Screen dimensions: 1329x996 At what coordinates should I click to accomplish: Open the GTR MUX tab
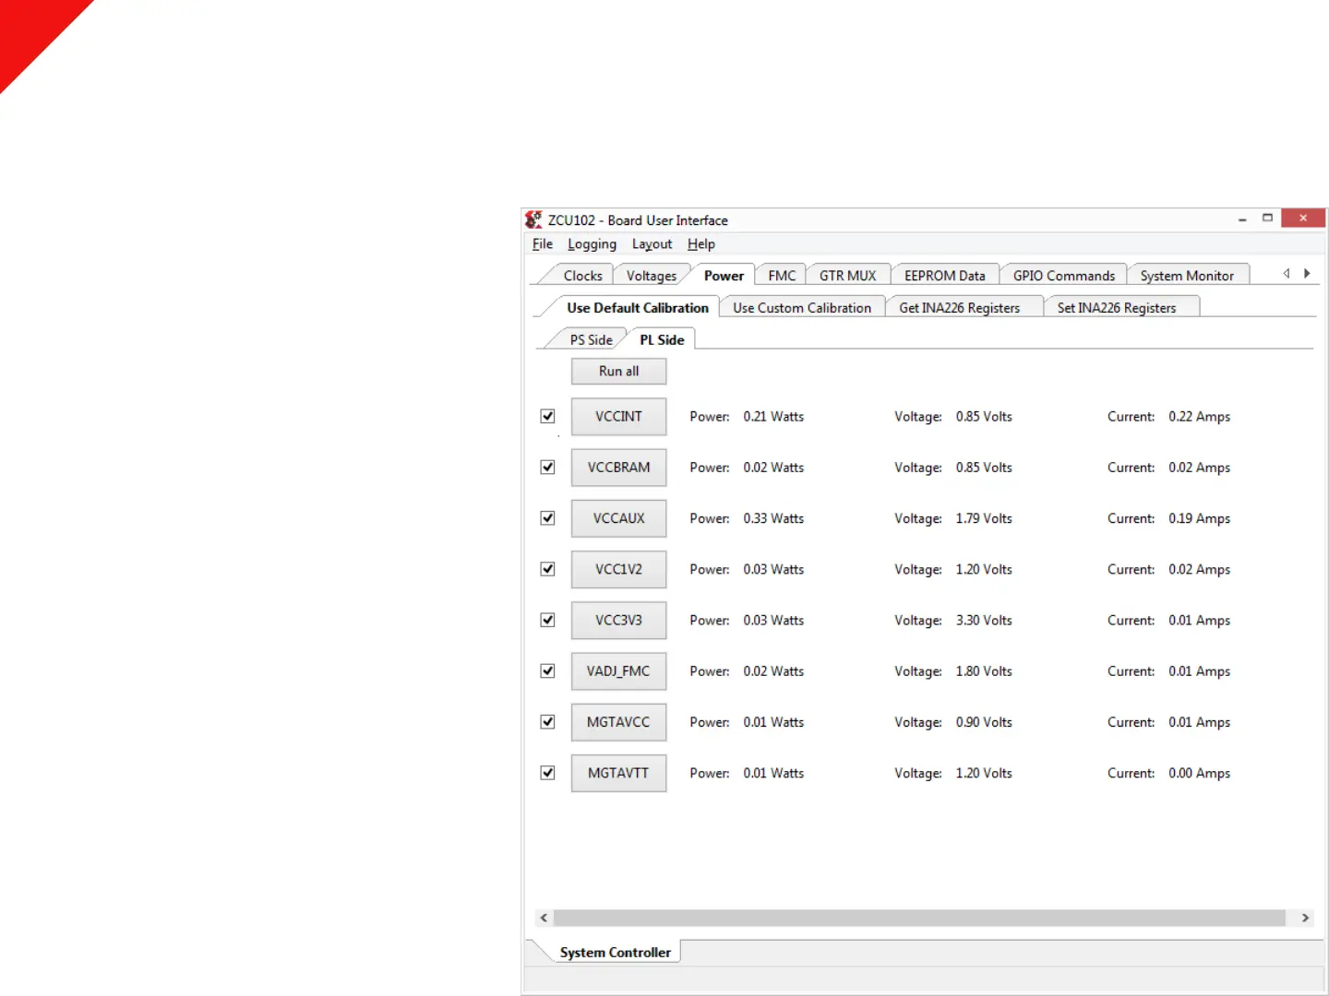(x=848, y=276)
